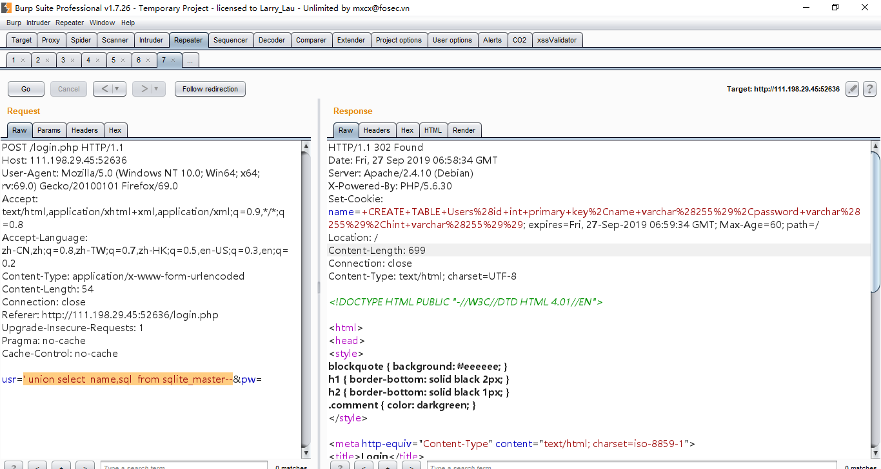This screenshot has height=469, width=881.
Task: Switch to the Target tool tab
Action: (21, 40)
